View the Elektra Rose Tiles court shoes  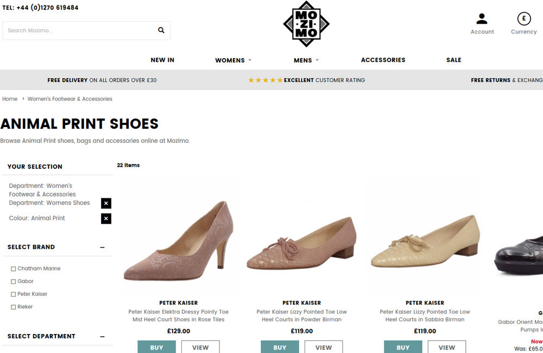[200, 347]
